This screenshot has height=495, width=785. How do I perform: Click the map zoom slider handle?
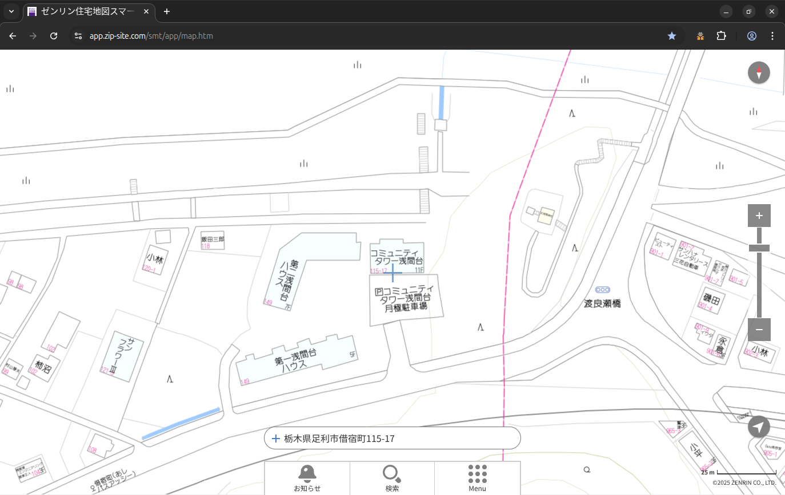pyautogui.click(x=759, y=248)
